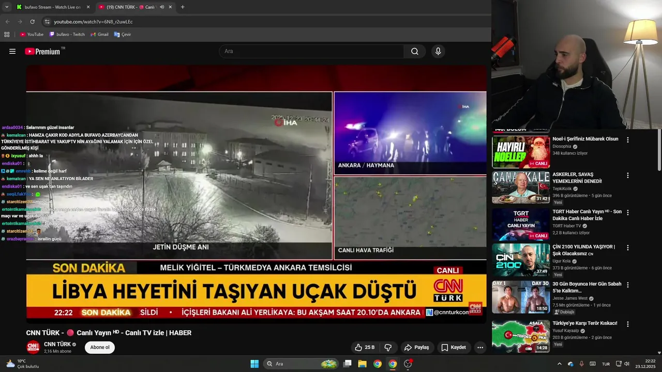Image resolution: width=662 pixels, height=372 pixels.
Task: Open the TGRT HABER CANLI YAYIN thumbnail
Action: 521,225
